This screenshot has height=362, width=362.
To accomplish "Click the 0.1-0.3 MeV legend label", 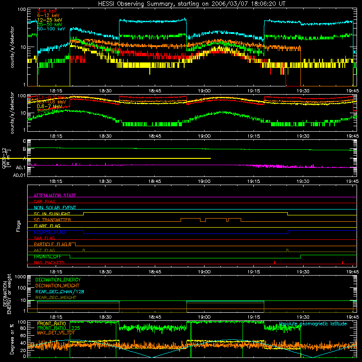I will (x=52, y=97).
